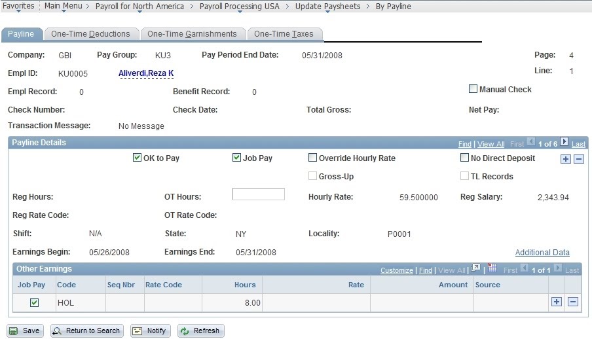This screenshot has height=339, width=592.
Task: Sort by Seq Nbr column header
Action: [120, 285]
